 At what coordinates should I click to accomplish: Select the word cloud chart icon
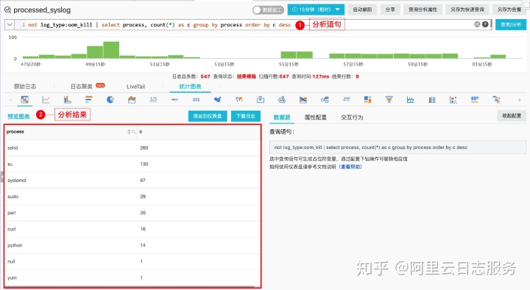pyautogui.click(x=346, y=99)
